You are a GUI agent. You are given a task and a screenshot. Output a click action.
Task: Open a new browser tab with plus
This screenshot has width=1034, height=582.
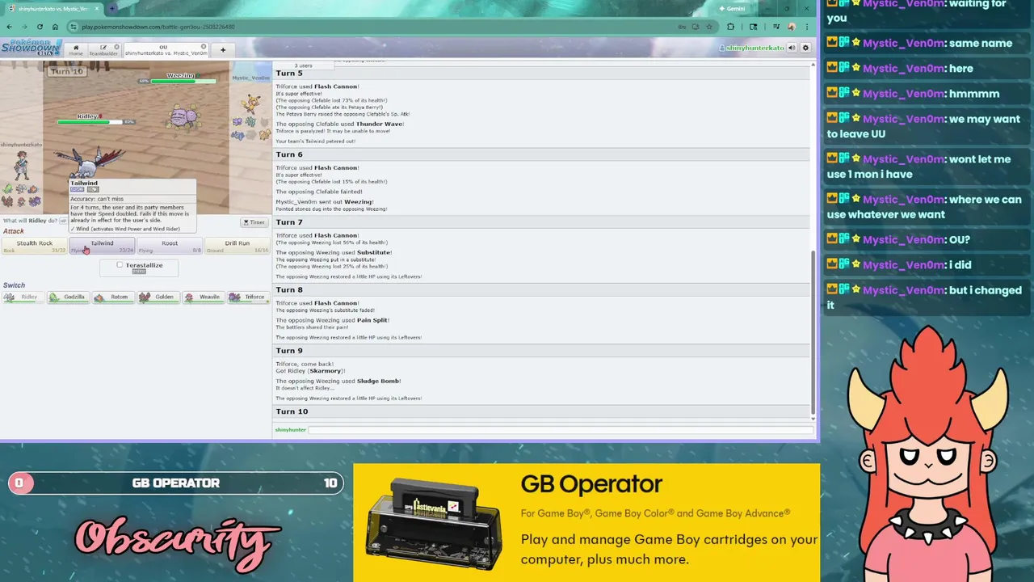click(x=112, y=8)
